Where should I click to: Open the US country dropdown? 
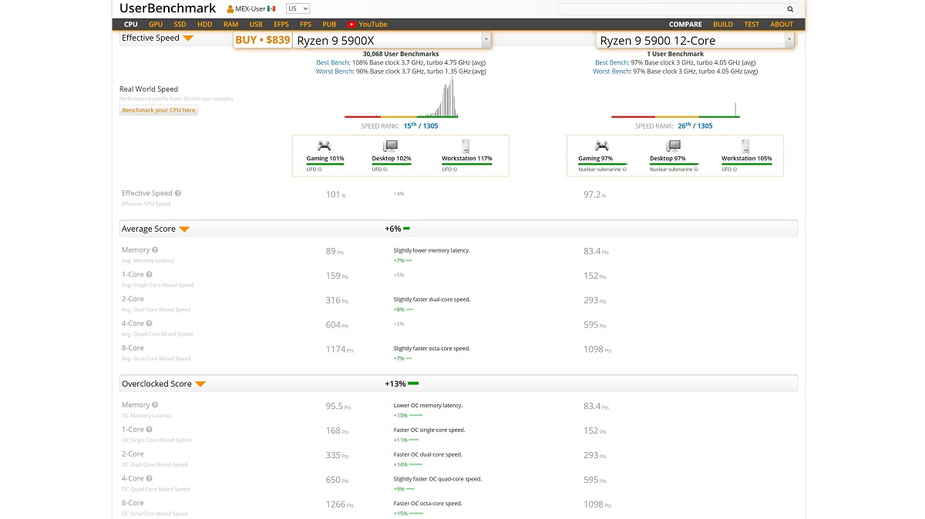point(298,8)
